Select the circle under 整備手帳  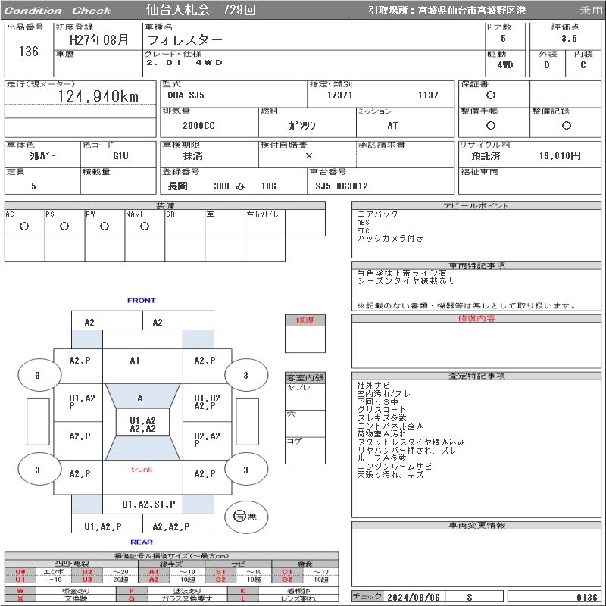[x=491, y=125]
